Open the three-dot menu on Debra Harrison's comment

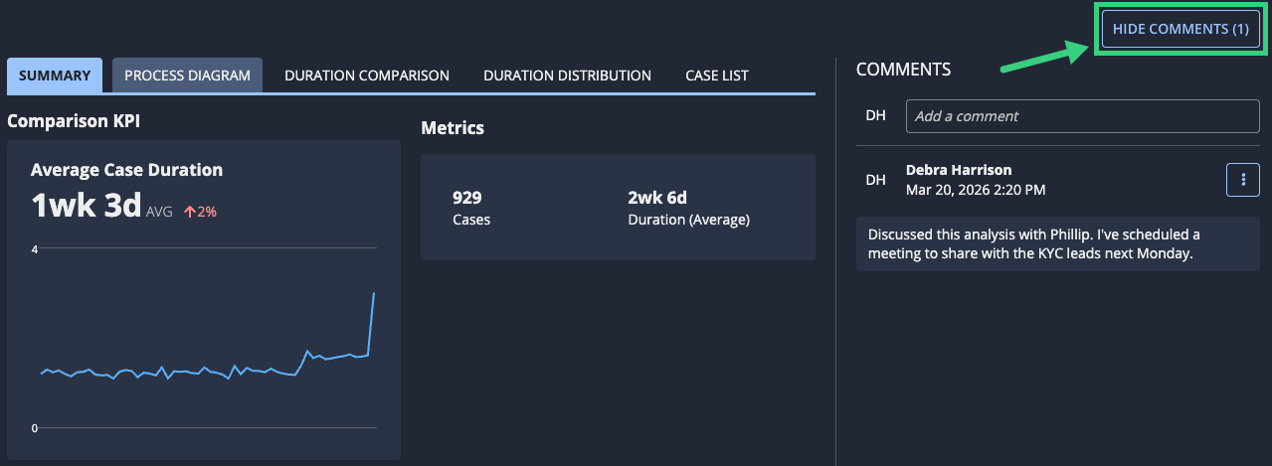(x=1243, y=180)
